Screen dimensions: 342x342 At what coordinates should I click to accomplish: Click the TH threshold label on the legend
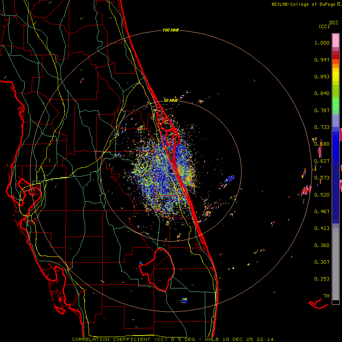tap(326, 296)
